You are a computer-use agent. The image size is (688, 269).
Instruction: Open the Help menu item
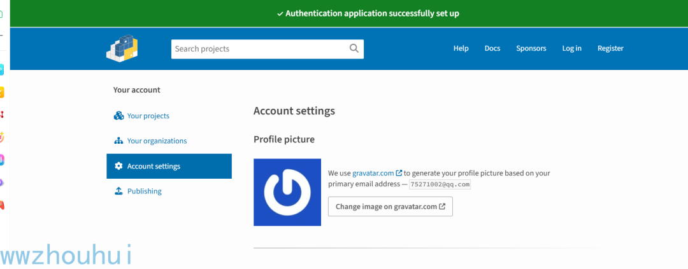(461, 48)
